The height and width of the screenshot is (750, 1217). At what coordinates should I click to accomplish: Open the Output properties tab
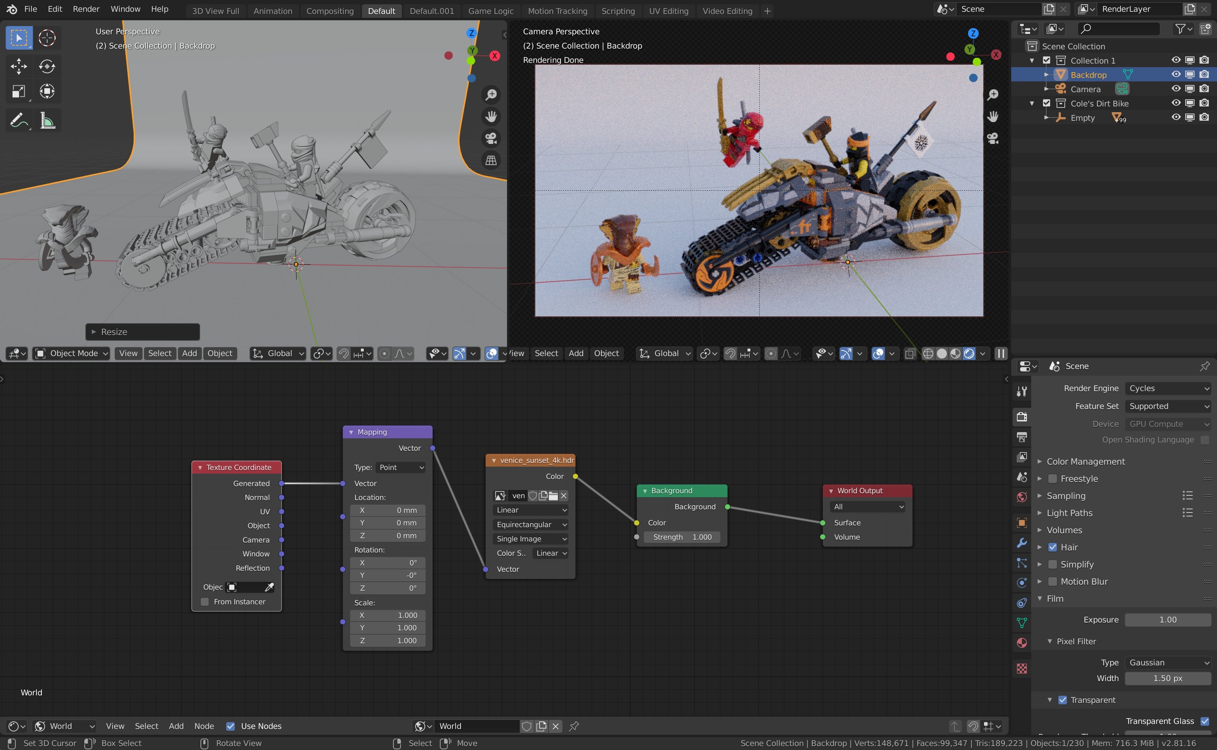(1022, 436)
